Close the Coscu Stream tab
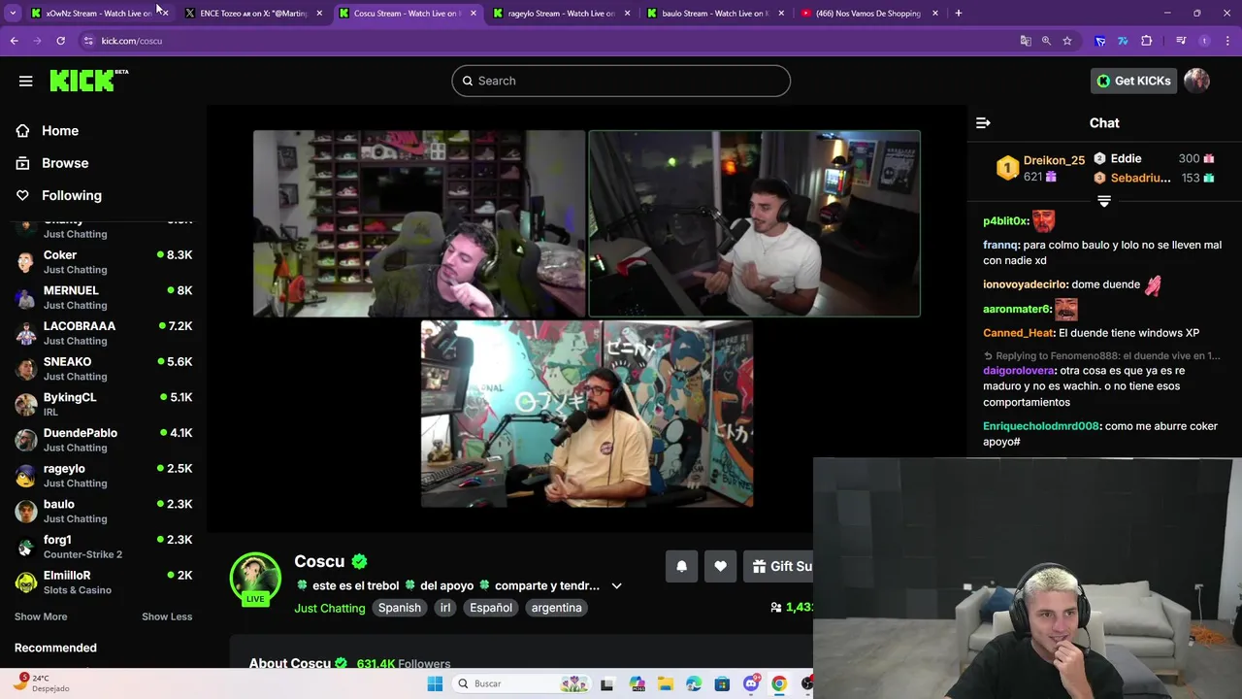 point(474,14)
